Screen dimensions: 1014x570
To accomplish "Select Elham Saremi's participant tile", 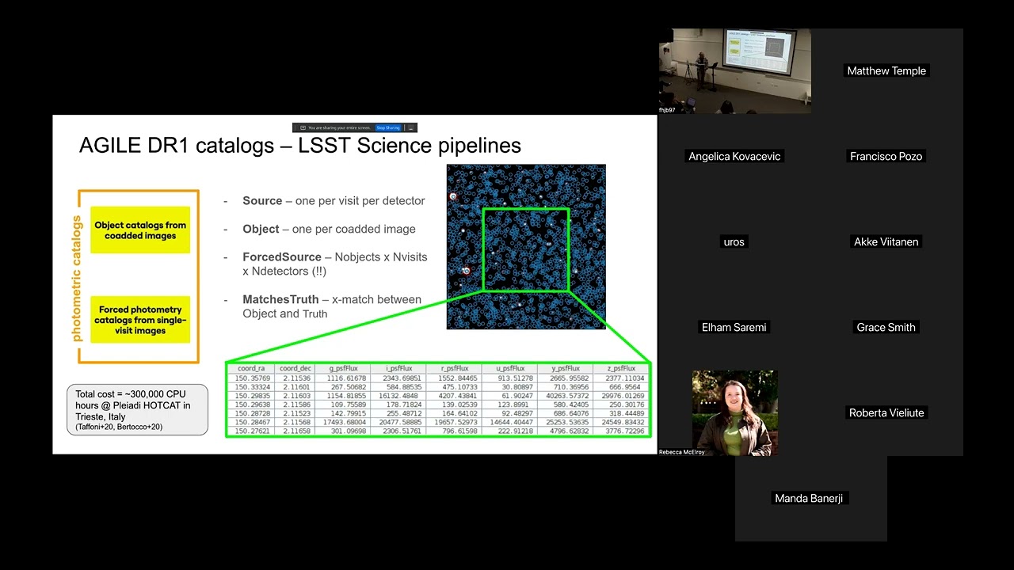I will pos(735,328).
